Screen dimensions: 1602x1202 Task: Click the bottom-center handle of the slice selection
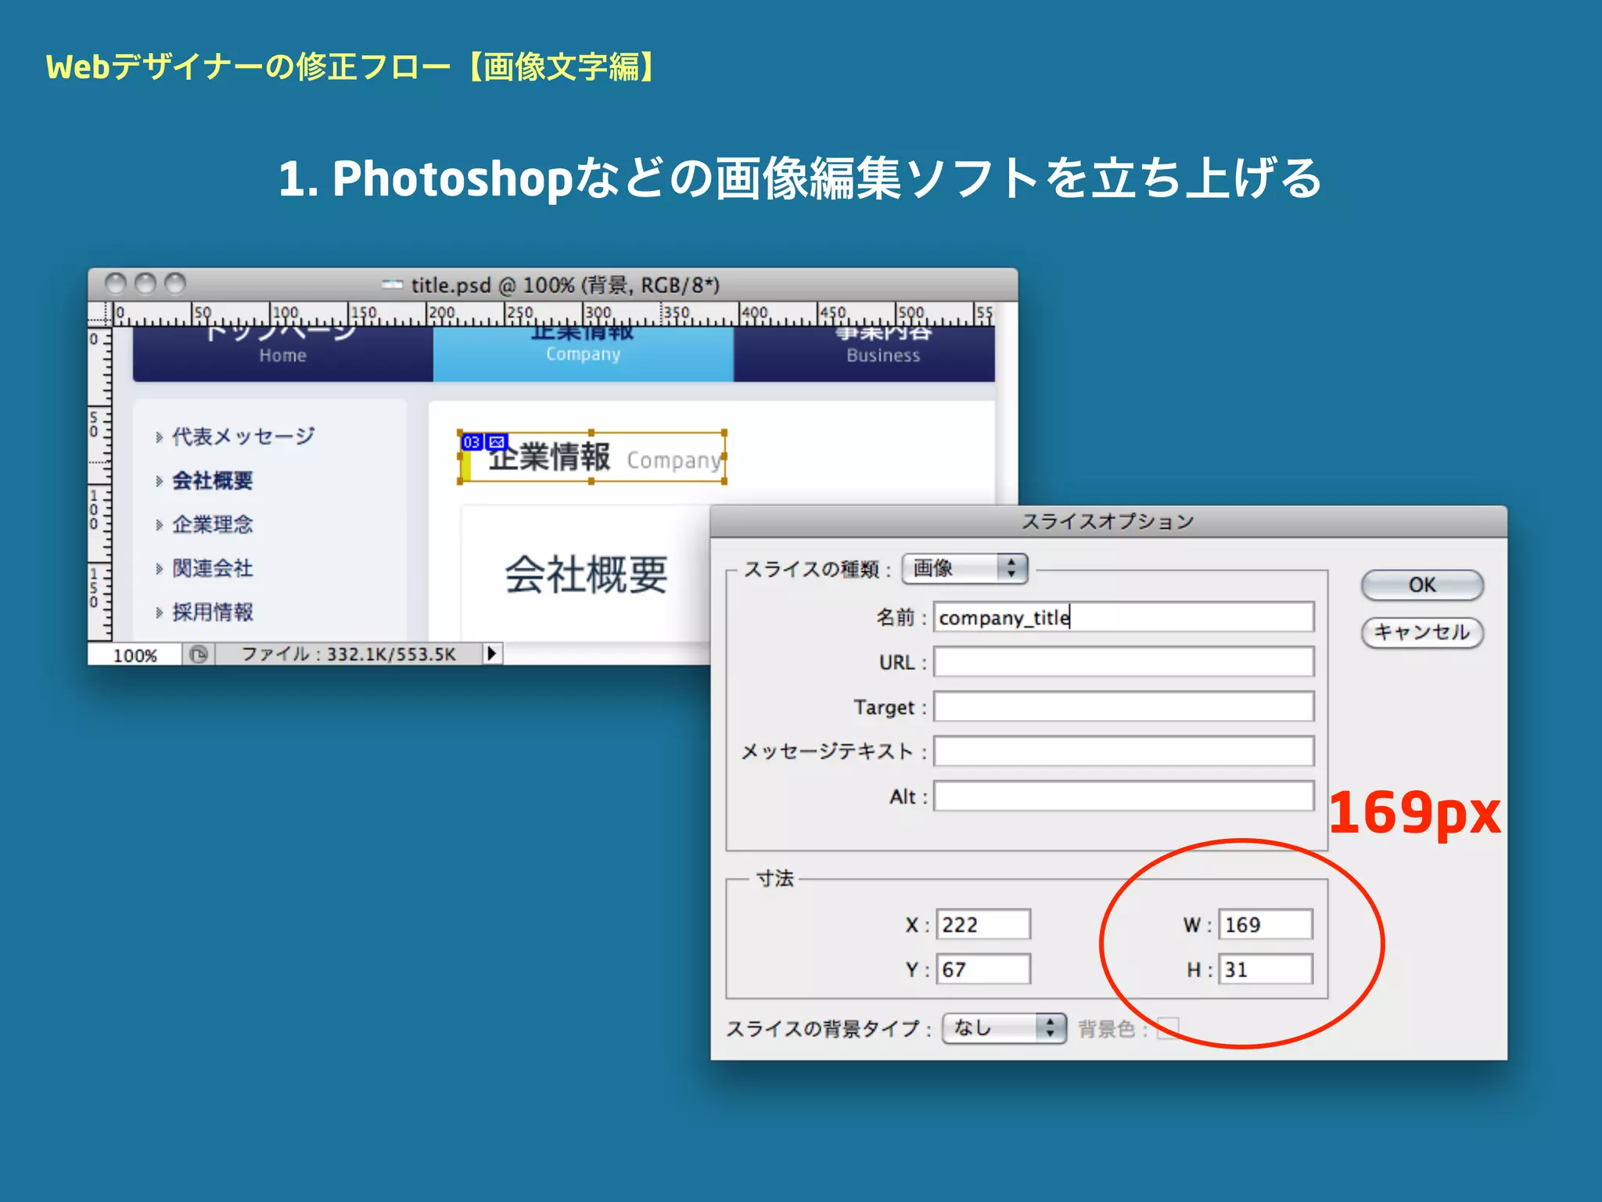[x=591, y=482]
